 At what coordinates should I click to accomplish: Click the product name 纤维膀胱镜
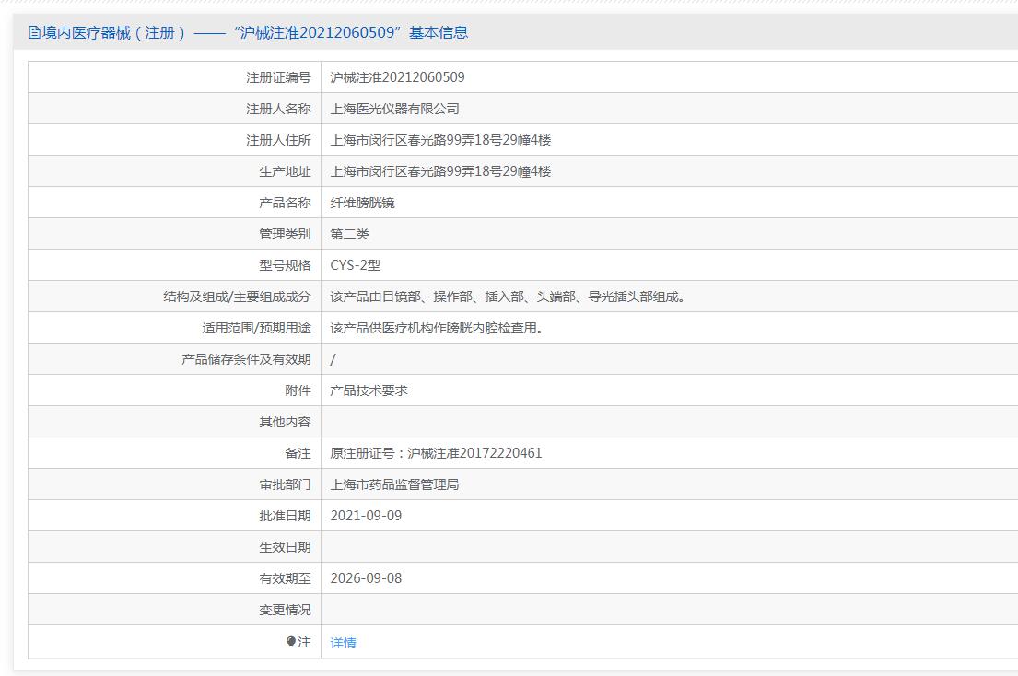362,203
